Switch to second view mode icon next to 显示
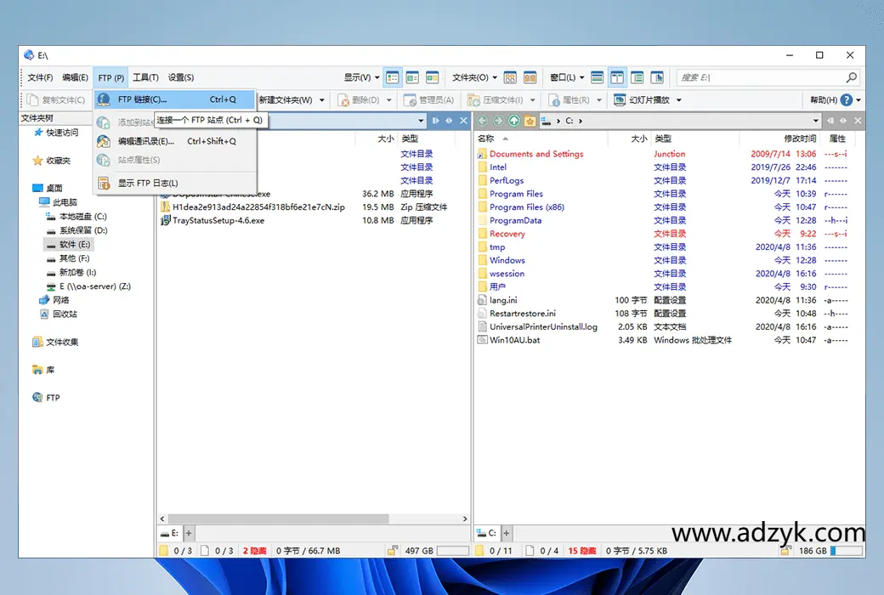Image resolution: width=884 pixels, height=595 pixels. tap(413, 77)
